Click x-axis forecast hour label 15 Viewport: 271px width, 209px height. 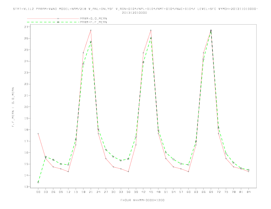point(76,192)
